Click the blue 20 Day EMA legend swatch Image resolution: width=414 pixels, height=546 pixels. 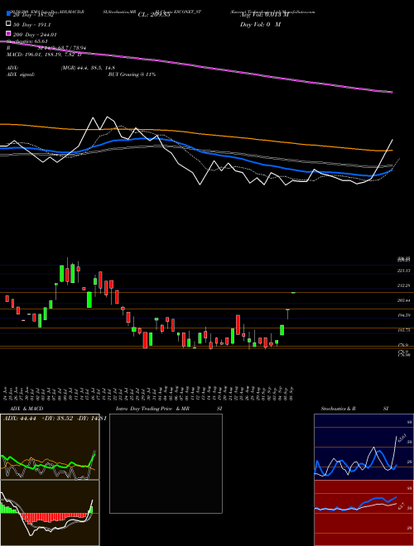click(8, 13)
